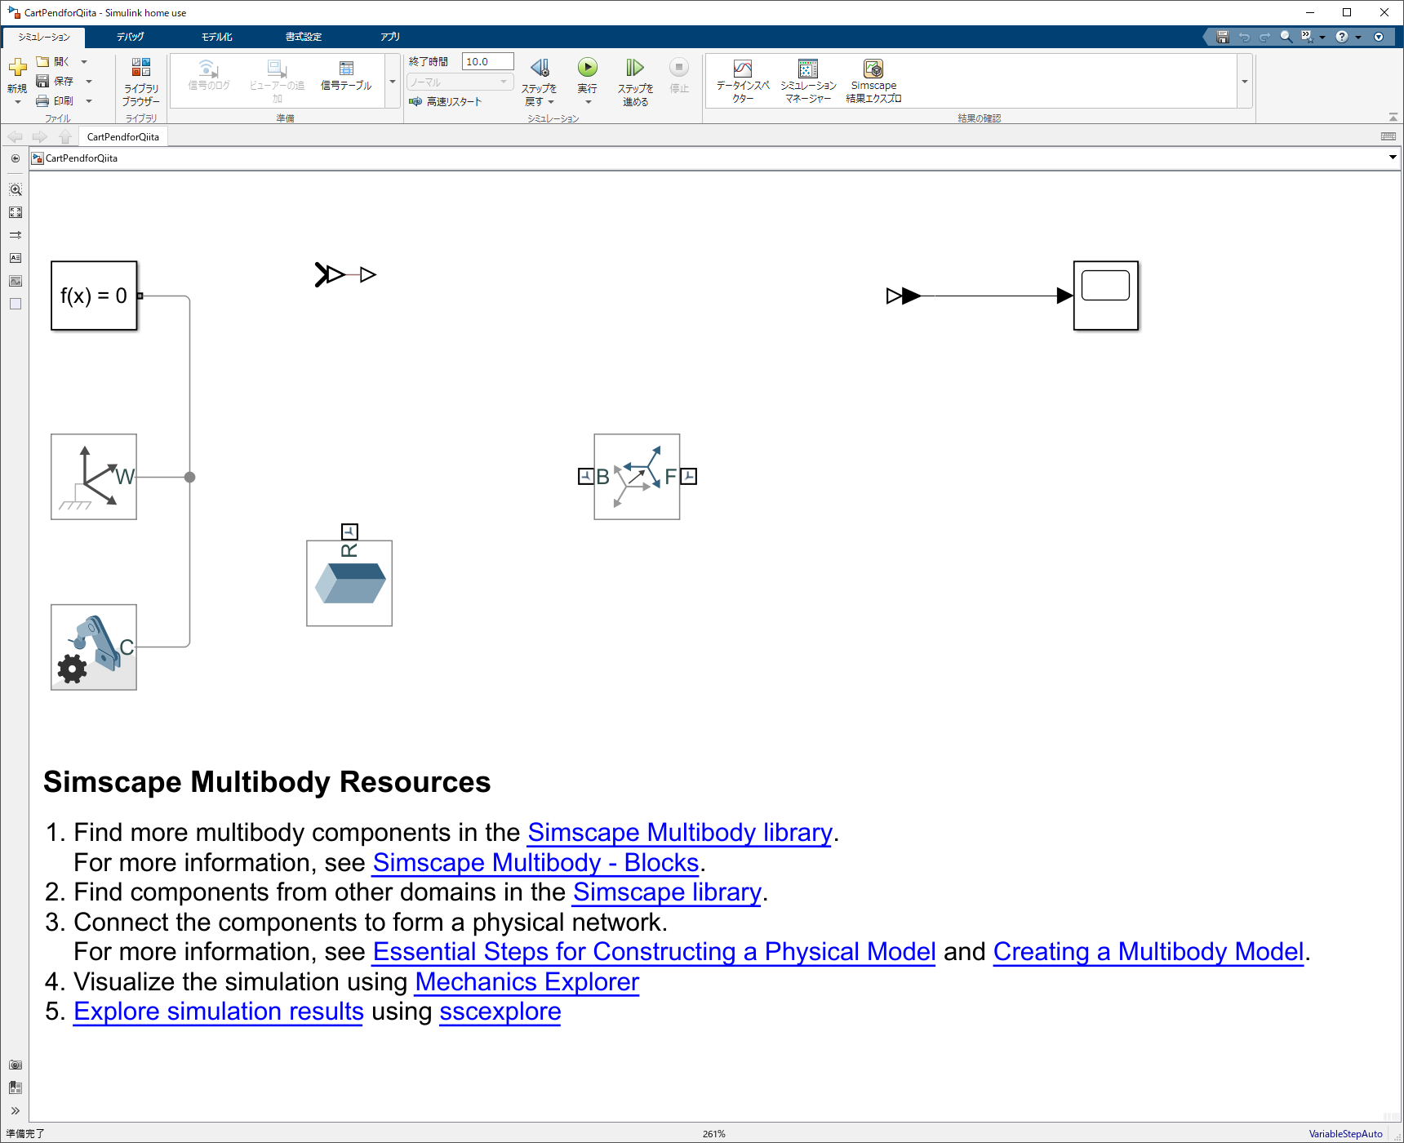The width and height of the screenshot is (1404, 1143).
Task: Click the Scope block in the canvas
Action: tap(1105, 296)
